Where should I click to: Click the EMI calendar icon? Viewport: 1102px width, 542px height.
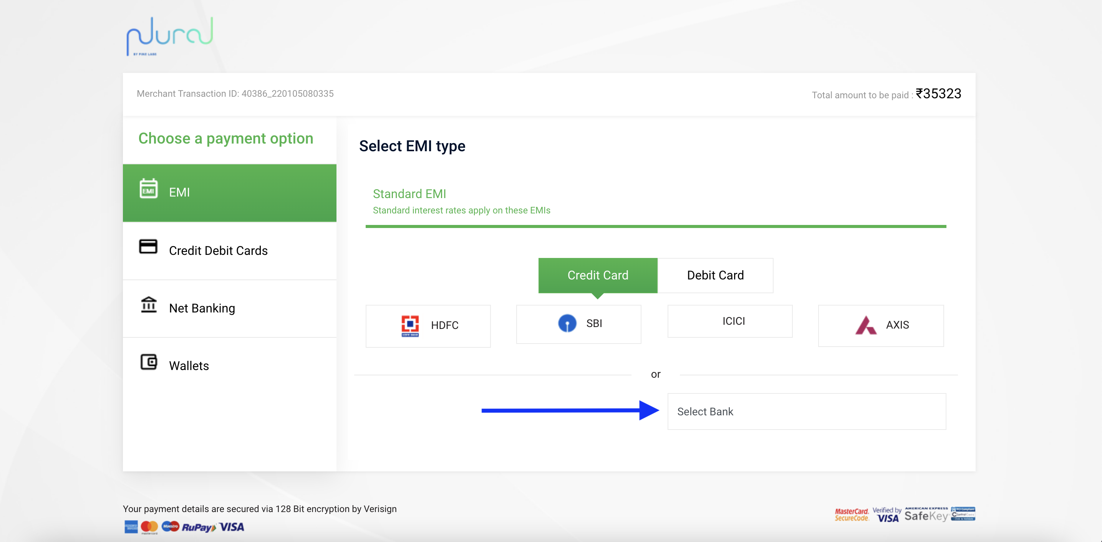point(148,189)
